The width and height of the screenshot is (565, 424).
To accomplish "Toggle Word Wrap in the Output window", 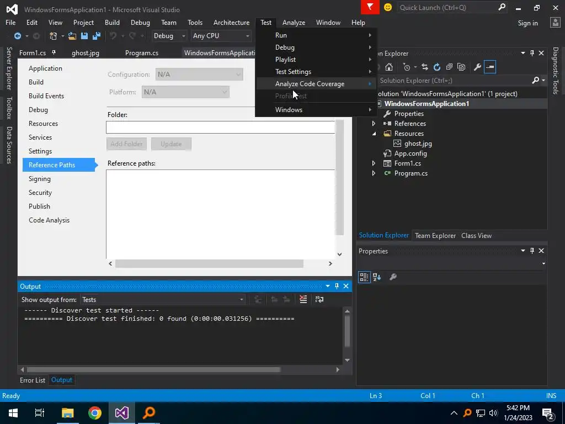I will pyautogui.click(x=319, y=299).
